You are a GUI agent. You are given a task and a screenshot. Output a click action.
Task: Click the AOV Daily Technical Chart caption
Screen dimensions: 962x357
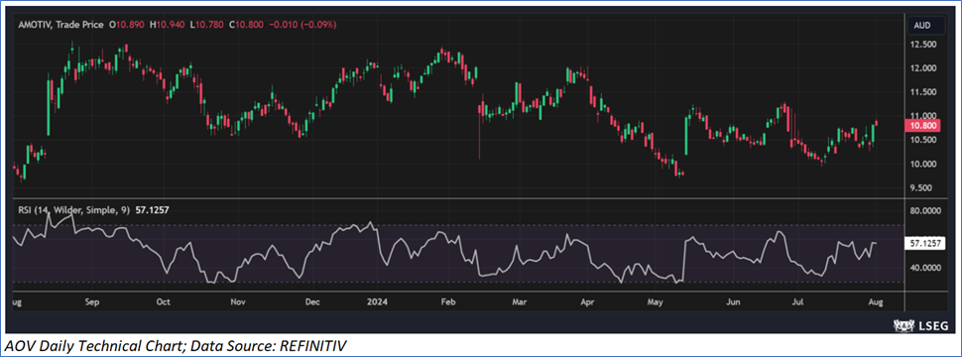point(175,345)
